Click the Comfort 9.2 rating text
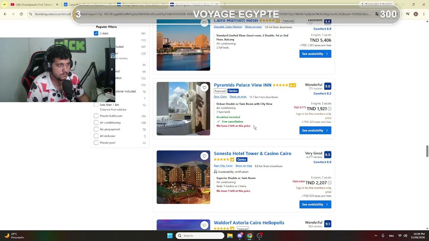The height and width of the screenshot is (241, 429). tap(322, 94)
